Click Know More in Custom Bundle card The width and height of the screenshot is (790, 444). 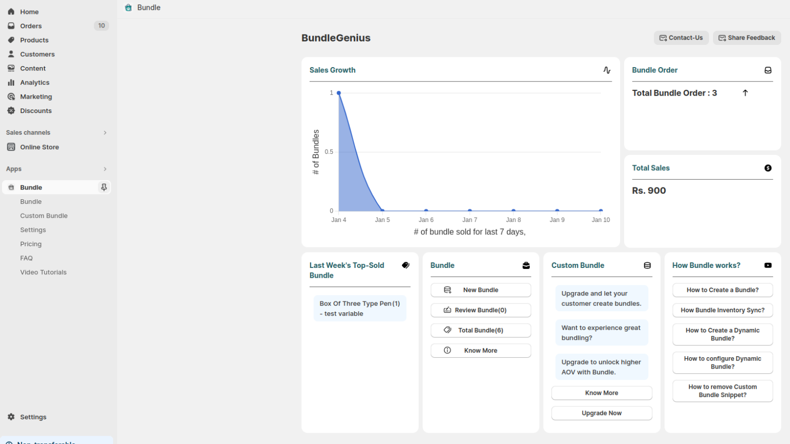click(602, 393)
